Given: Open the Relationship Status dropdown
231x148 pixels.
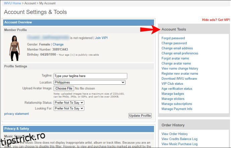Looking at the screenshot, I should pyautogui.click(x=69, y=102).
